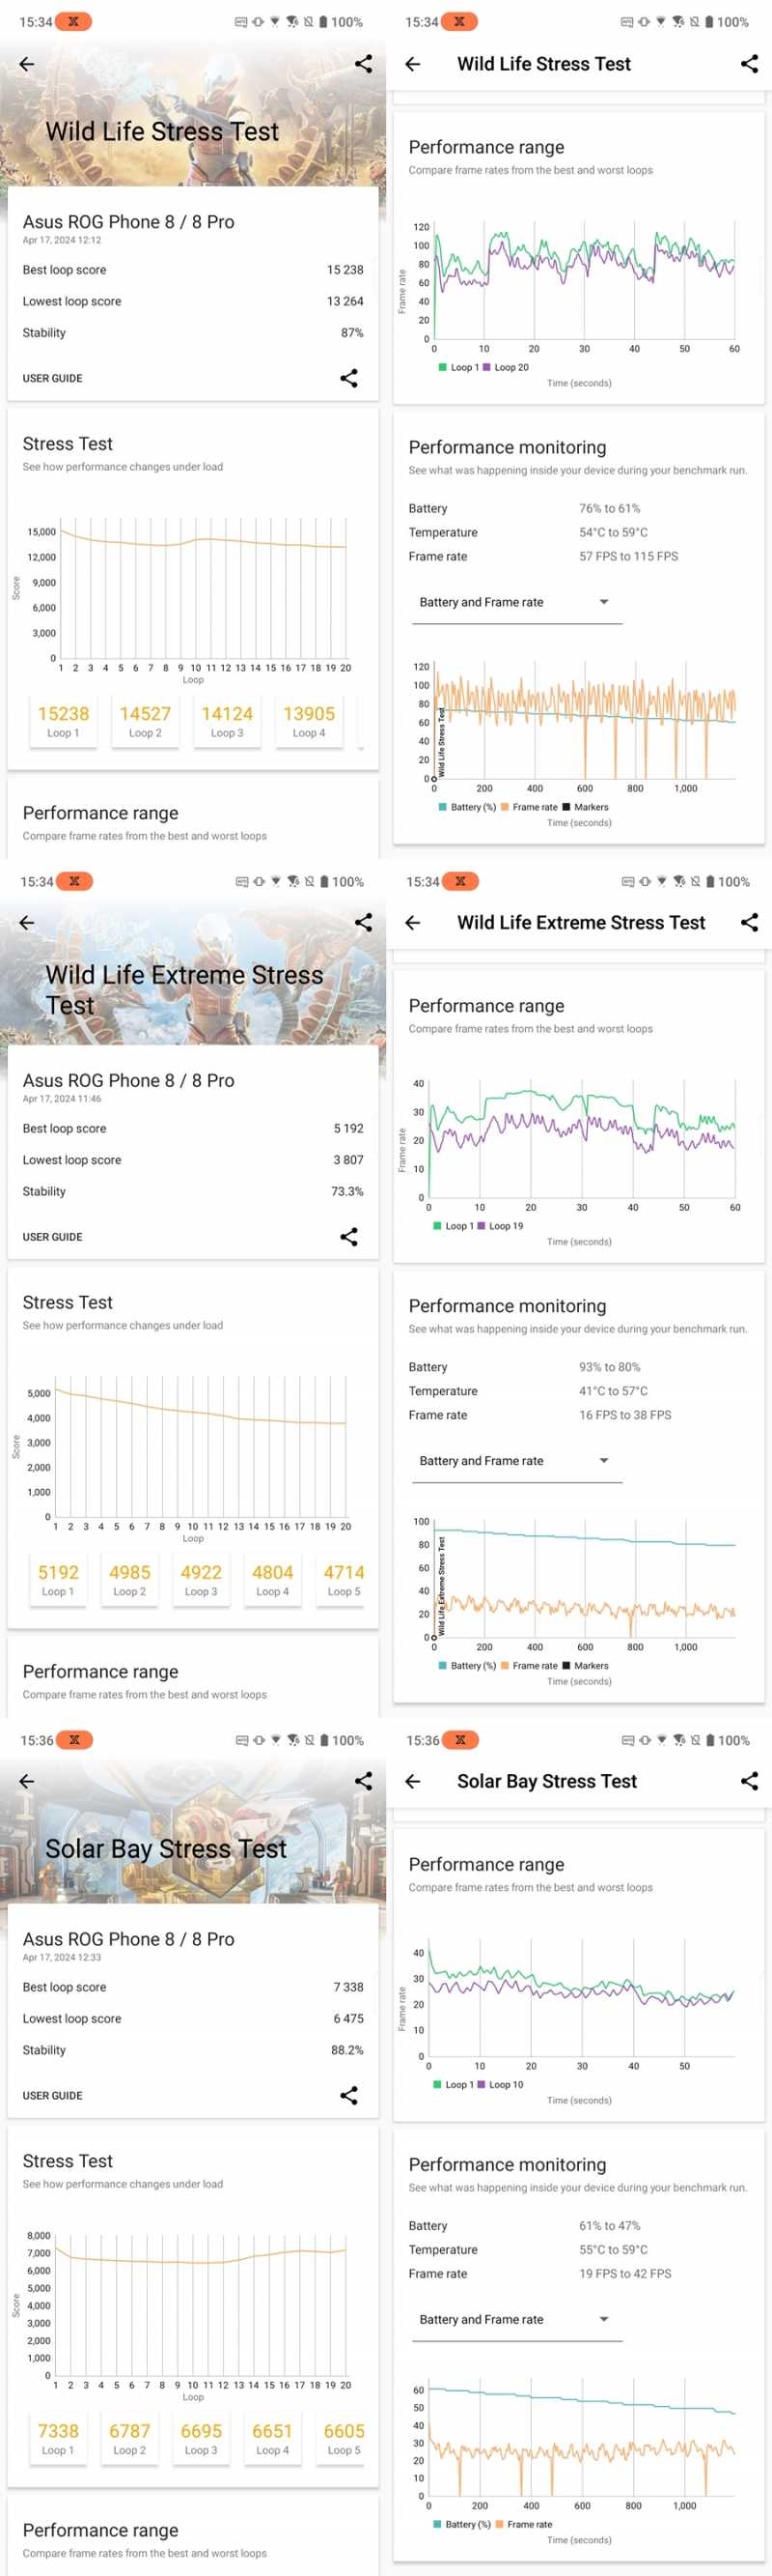Image resolution: width=772 pixels, height=2576 pixels.
Task: Click the stability value 87%
Action: tap(351, 333)
